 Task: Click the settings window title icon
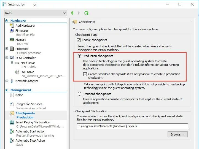[5, 4]
